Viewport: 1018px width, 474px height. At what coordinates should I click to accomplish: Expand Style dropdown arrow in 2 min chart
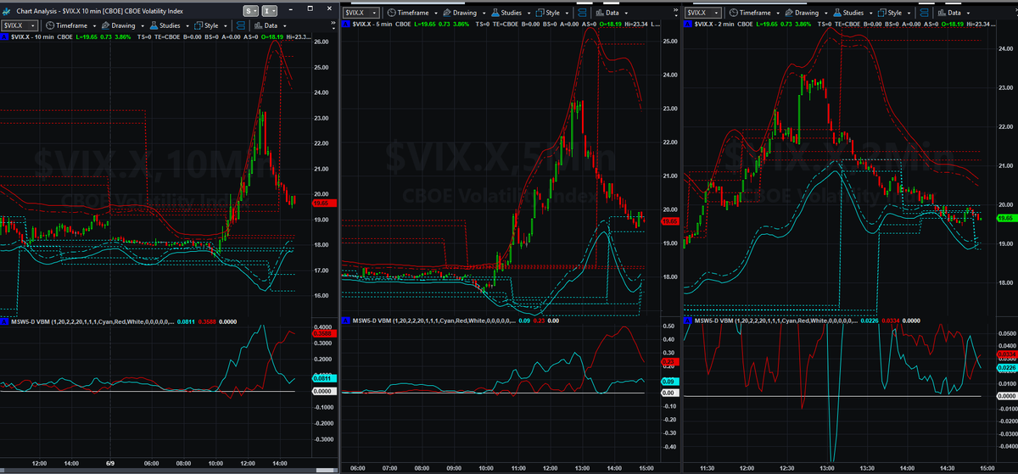909,14
